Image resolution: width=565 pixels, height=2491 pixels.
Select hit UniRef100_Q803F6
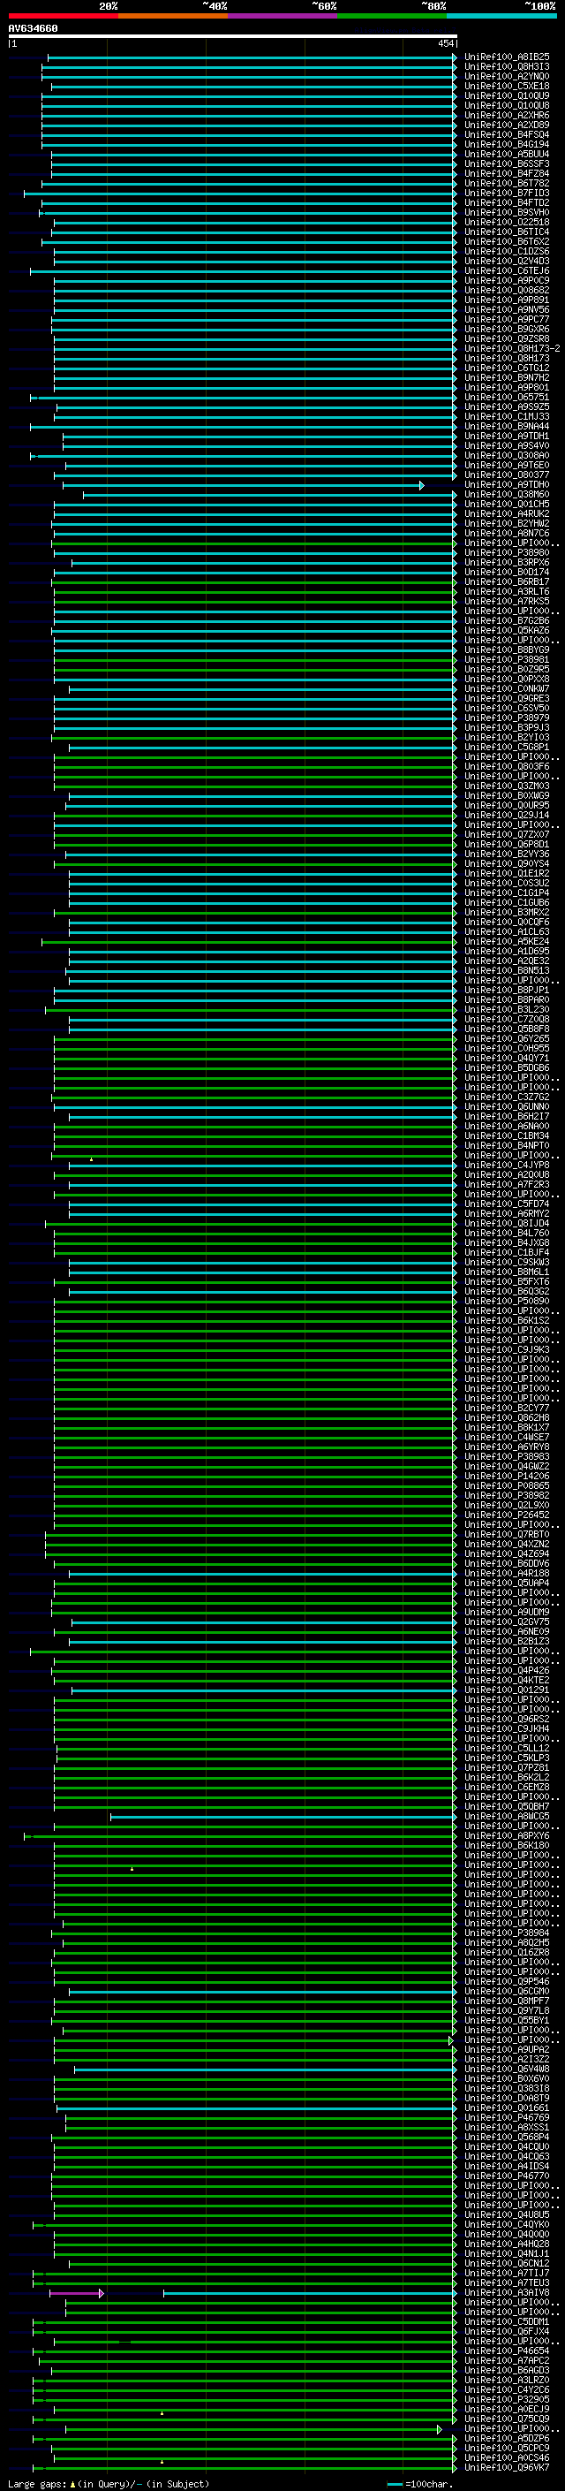507,767
